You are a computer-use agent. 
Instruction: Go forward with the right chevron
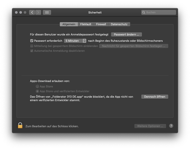click(x=38, y=12)
